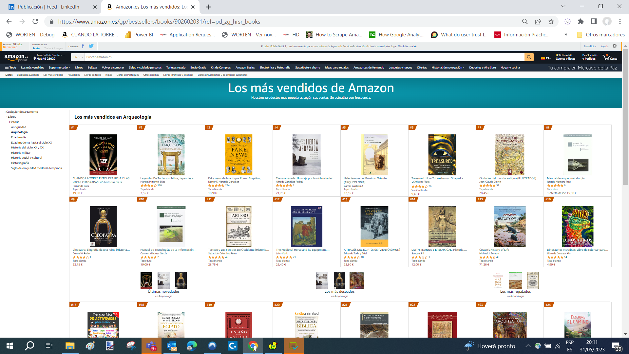Open Devoluciones y Pedidos
The height and width of the screenshot is (354, 629).
click(590, 57)
